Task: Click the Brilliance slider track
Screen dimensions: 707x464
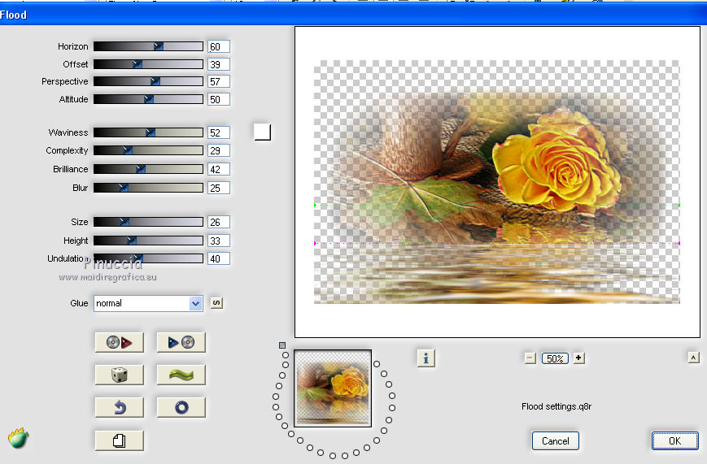Action: [148, 169]
